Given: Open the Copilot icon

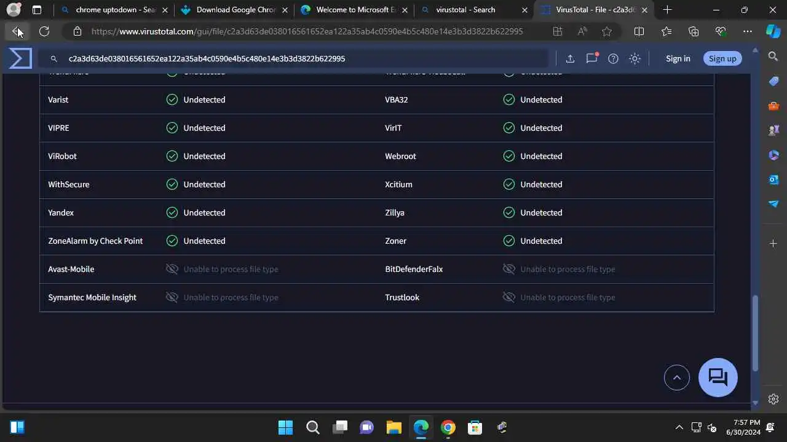Looking at the screenshot, I should (773, 31).
